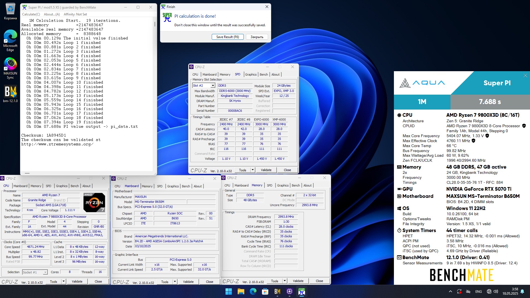Open Tools dropdown arrow in Mainboard CPU-Z window
The image size is (530, 298).
click(175, 282)
